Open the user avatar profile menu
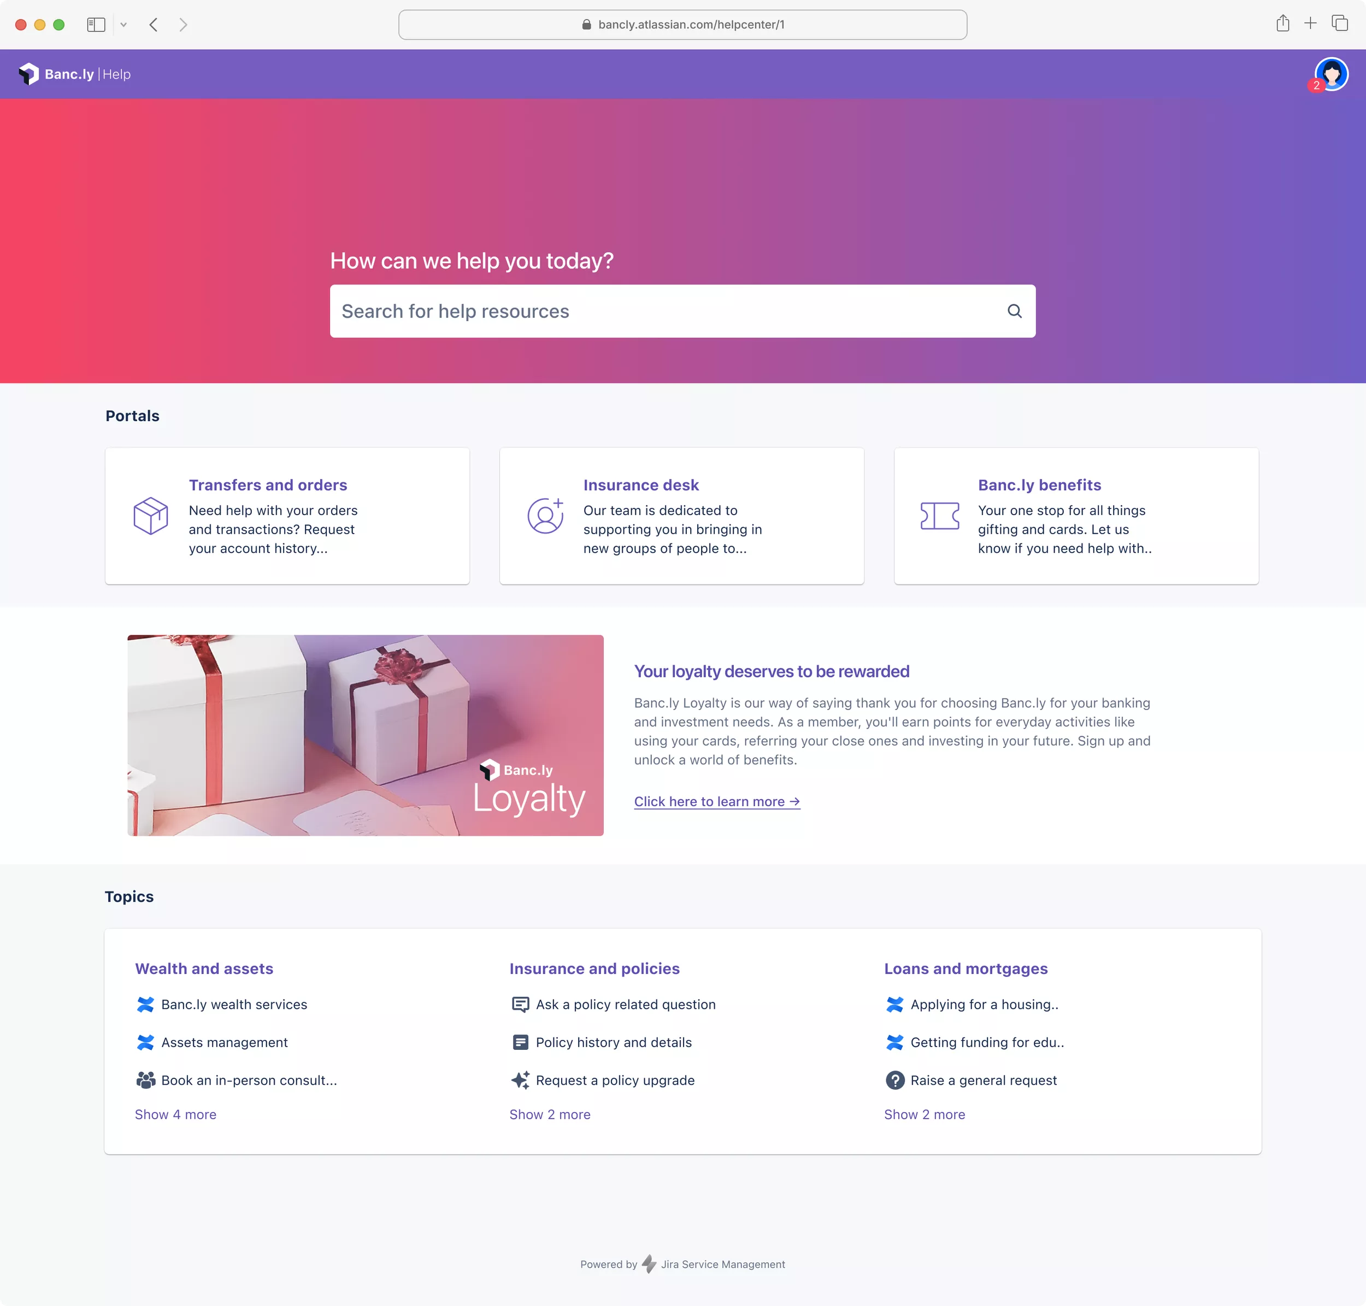1366x1306 pixels. [1331, 74]
